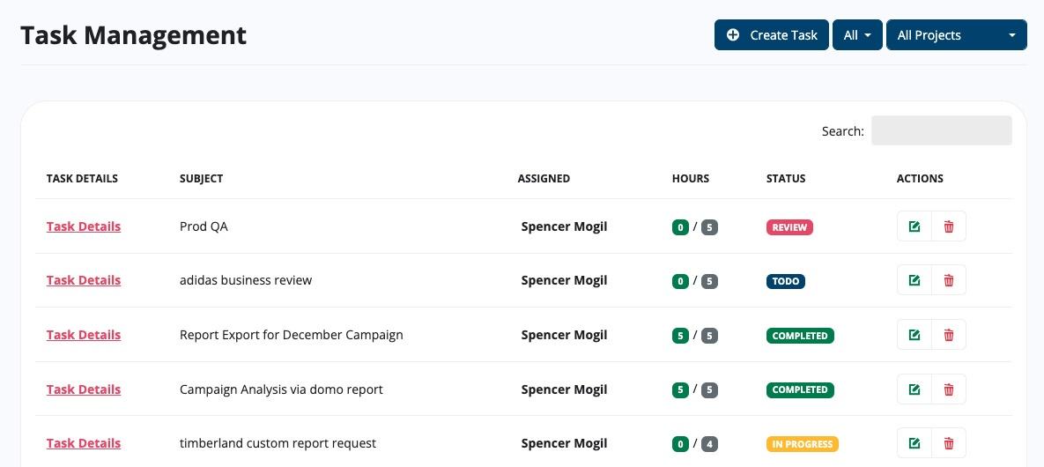Sort by the Hours column header
Viewport: 1044px width, 467px height.
pyautogui.click(x=691, y=179)
